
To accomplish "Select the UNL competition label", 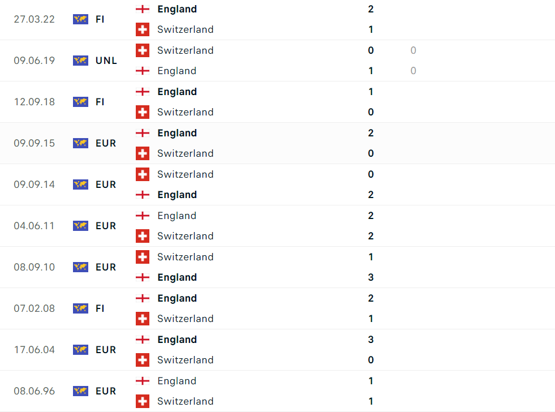I will (106, 61).
